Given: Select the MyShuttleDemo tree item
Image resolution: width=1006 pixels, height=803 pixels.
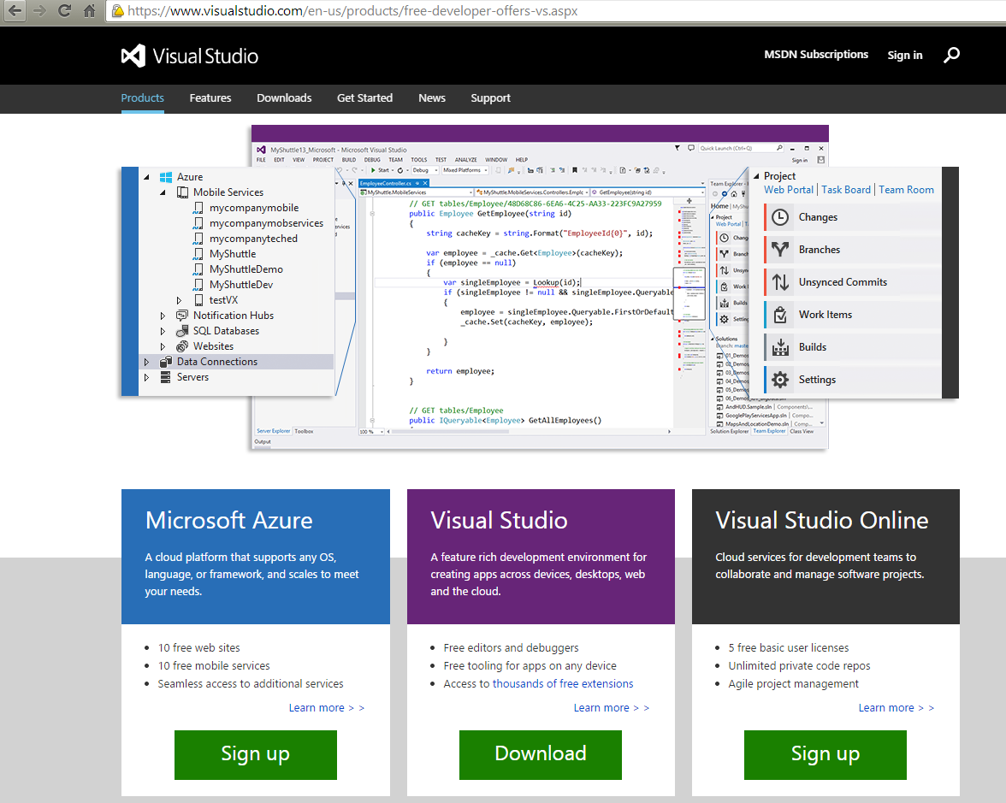Looking at the screenshot, I should click(246, 269).
